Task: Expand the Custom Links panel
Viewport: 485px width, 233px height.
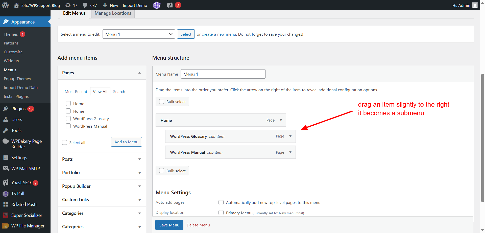Action: tap(140, 200)
